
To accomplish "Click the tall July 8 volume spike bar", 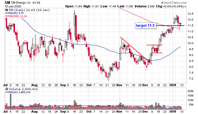I will (11, 102).
